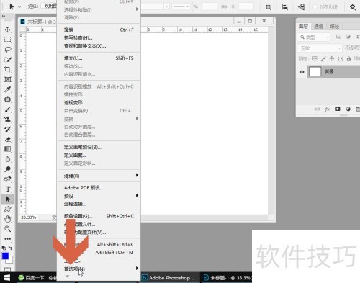The height and width of the screenshot is (283, 360).
Task: Add a layer mask icon
Action: (338, 109)
